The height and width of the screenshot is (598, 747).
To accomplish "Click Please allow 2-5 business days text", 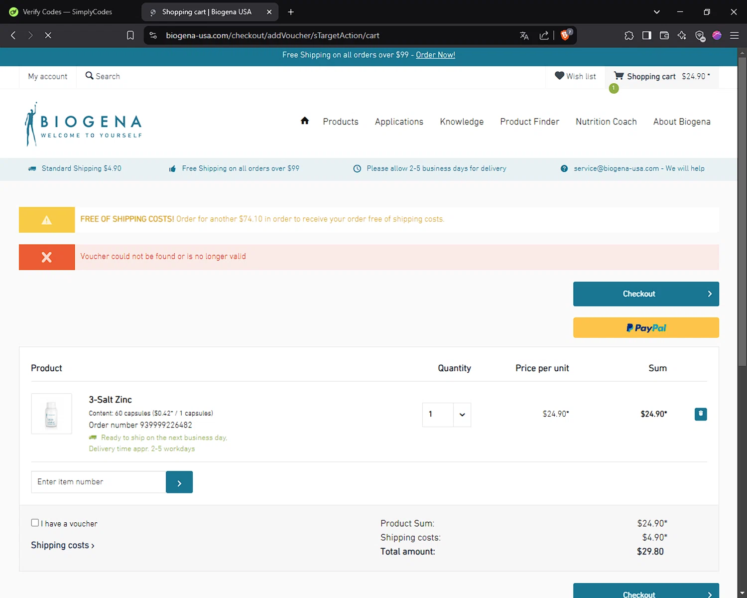I will click(x=436, y=168).
